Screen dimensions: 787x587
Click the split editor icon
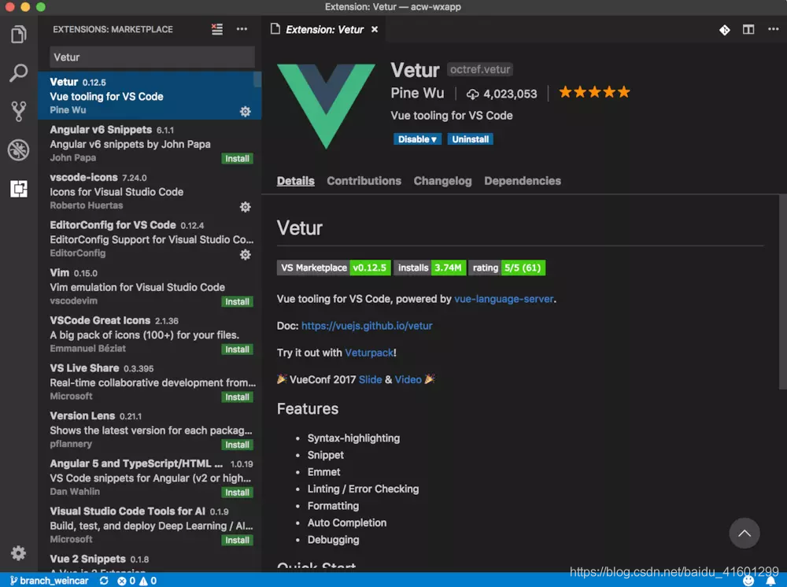pyautogui.click(x=748, y=30)
